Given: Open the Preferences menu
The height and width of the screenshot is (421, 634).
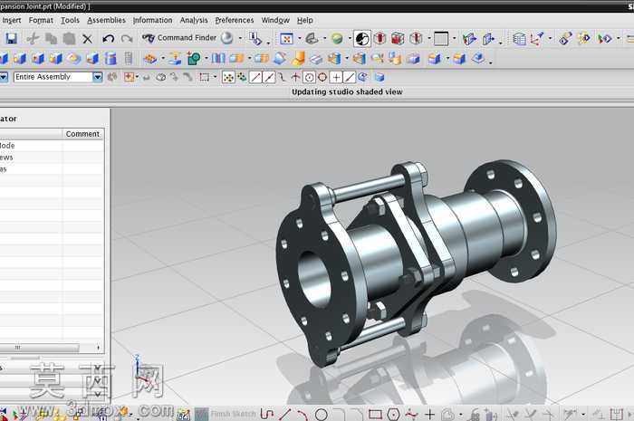Looking at the screenshot, I should coord(235,20).
